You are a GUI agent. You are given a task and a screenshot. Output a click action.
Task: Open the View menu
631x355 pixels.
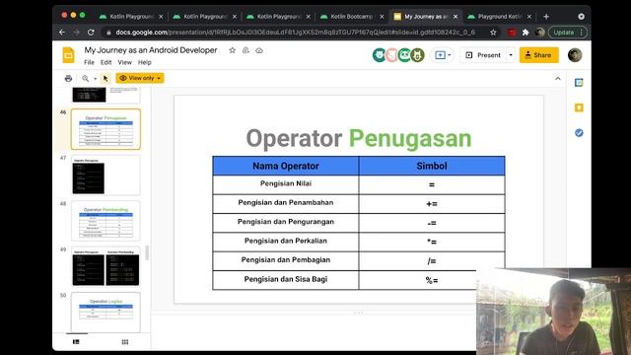point(125,62)
